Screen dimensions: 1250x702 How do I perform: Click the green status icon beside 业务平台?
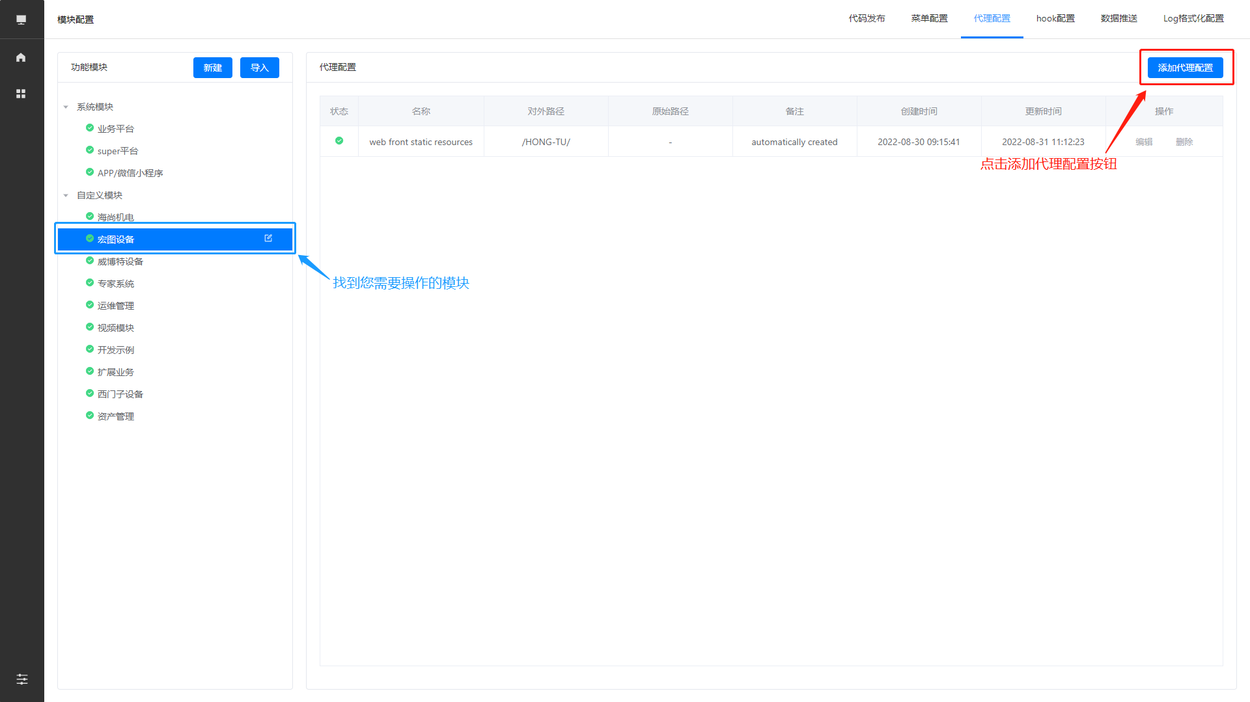[90, 128]
